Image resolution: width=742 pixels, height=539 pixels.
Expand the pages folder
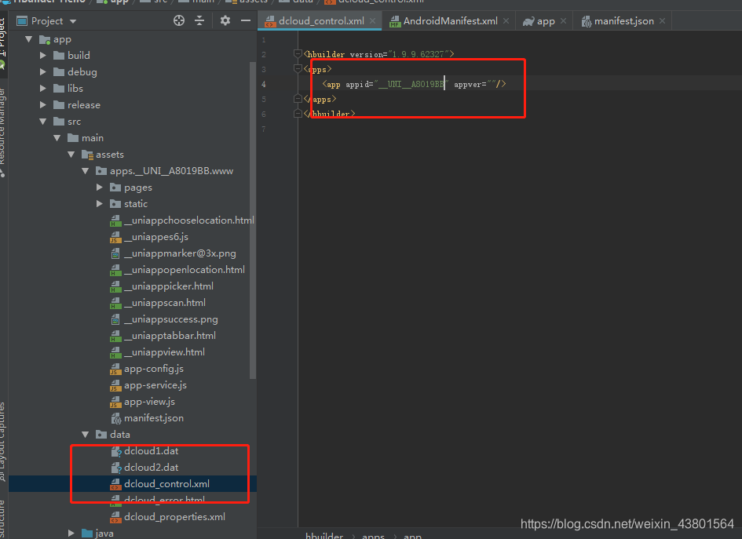[x=100, y=188]
